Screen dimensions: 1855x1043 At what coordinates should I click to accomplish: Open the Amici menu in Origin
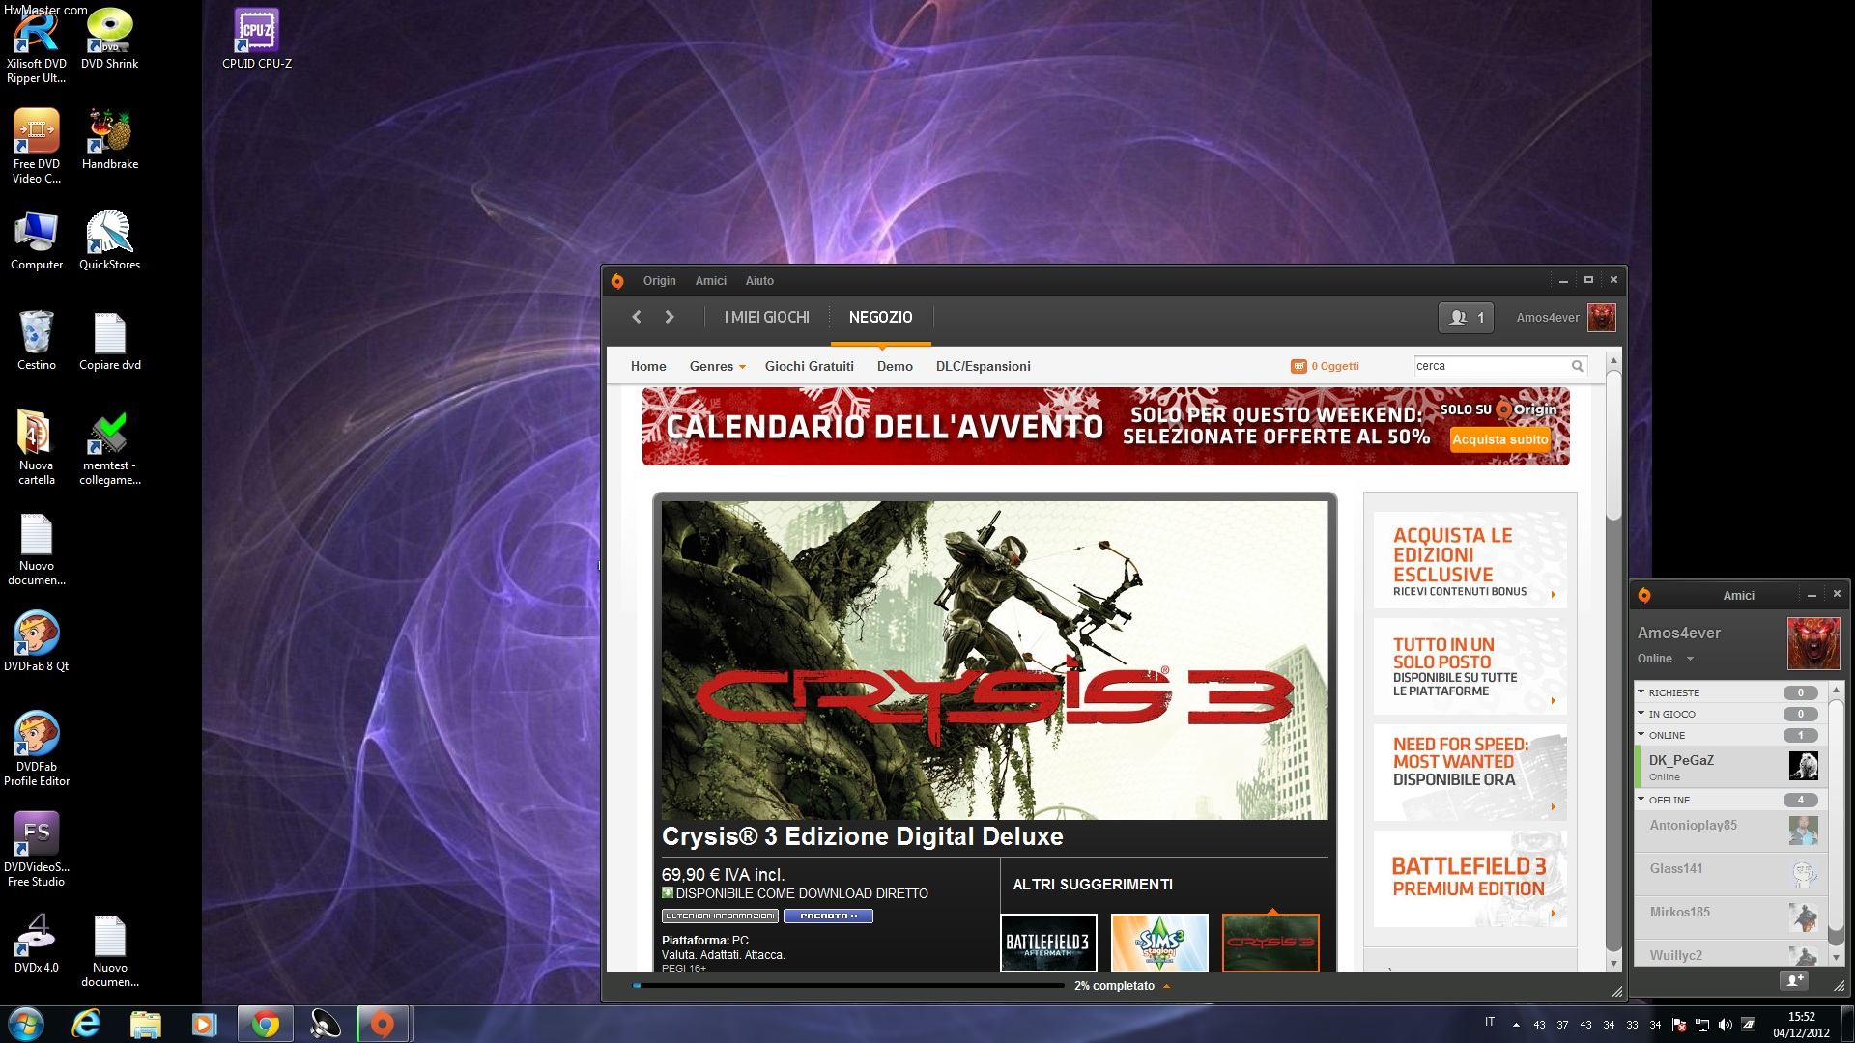(x=711, y=281)
